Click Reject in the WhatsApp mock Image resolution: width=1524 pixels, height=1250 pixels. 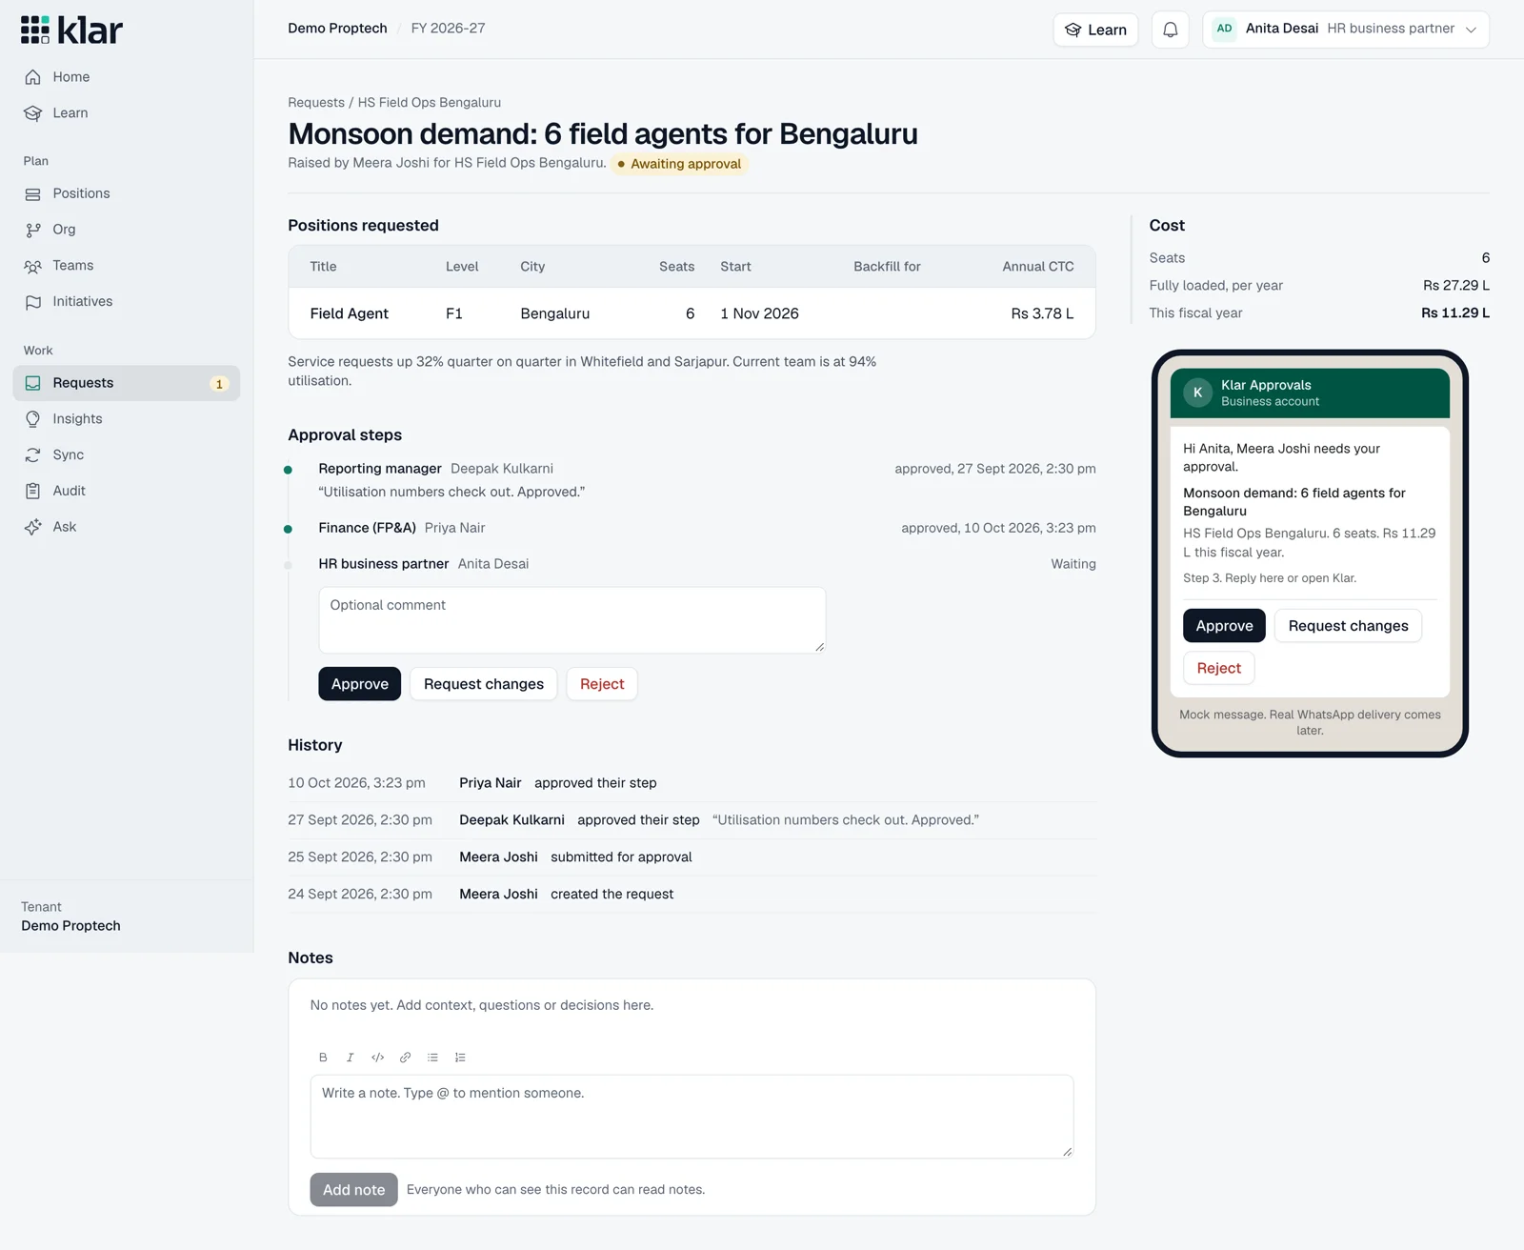point(1218,668)
